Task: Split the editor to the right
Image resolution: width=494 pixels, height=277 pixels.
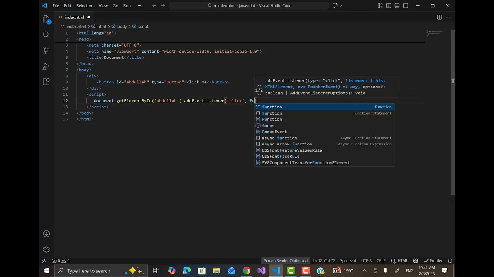Action: (439, 17)
